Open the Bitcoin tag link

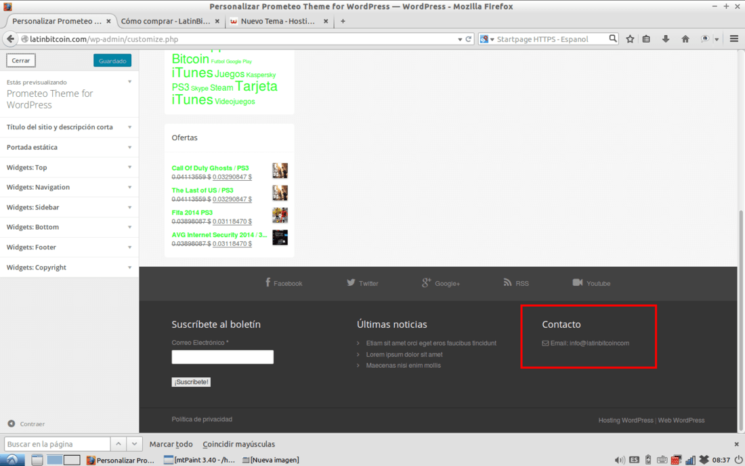coord(190,59)
